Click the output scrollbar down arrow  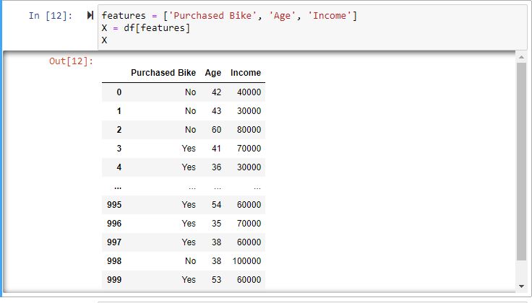pyautogui.click(x=520, y=286)
